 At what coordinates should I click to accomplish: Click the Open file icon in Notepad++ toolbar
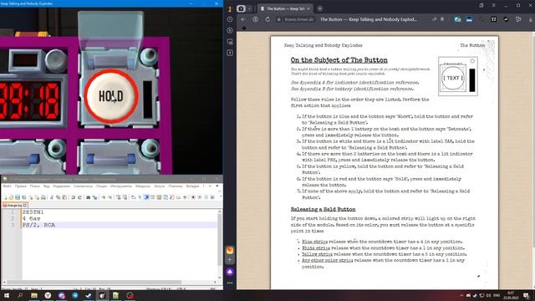[x=11, y=197]
